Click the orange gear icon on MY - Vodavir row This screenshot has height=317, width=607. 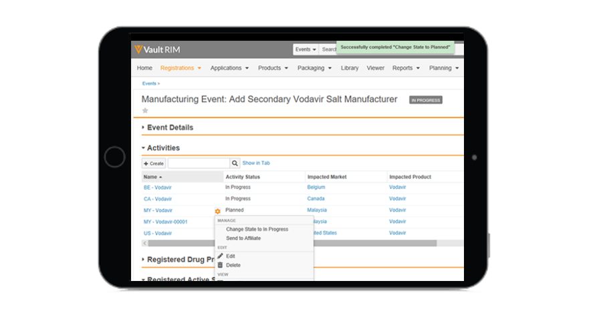pyautogui.click(x=217, y=211)
